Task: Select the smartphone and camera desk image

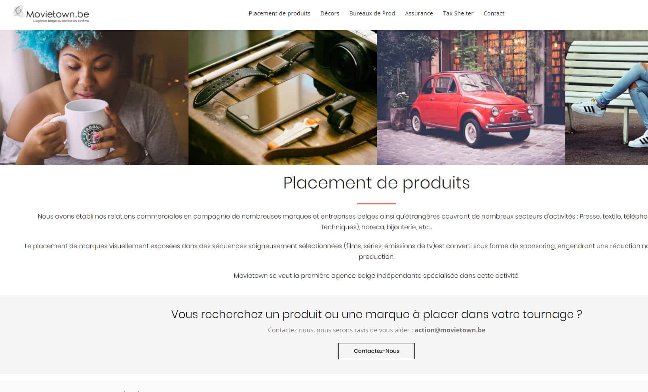Action: click(283, 98)
